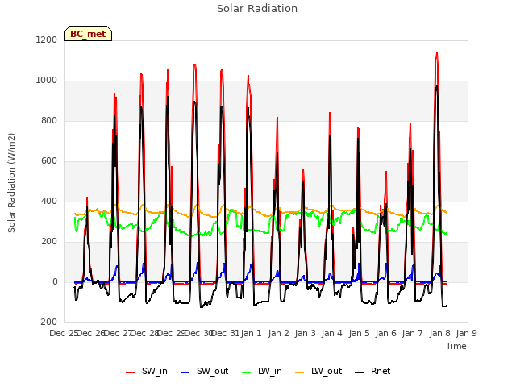Click the blue SW_out legend color marker
Image resolution: width=516 pixels, height=387 pixels.
185,372
